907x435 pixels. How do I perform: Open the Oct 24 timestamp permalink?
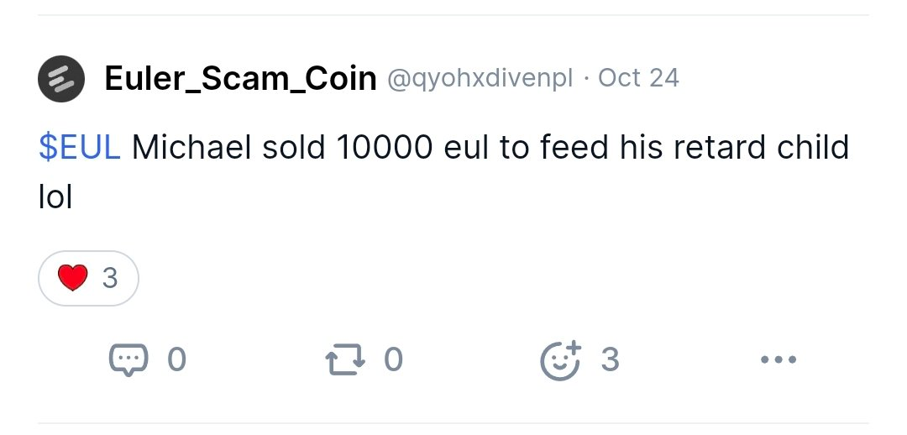point(638,79)
